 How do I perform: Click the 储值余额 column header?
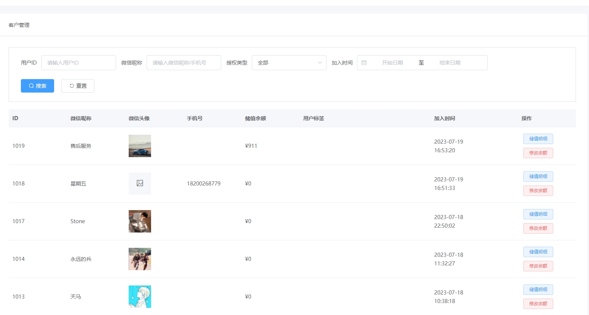pyautogui.click(x=256, y=118)
